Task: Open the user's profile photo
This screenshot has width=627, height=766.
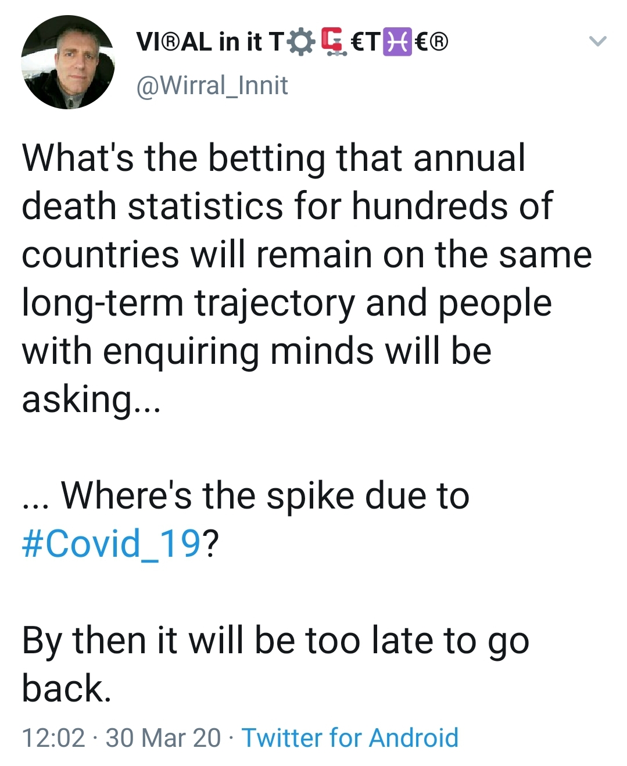Action: (67, 62)
